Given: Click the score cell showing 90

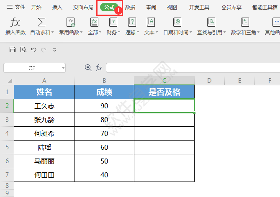Looking at the screenshot, I should pos(104,106).
